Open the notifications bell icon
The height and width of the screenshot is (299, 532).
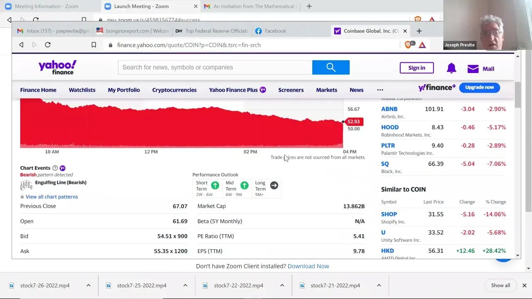[x=451, y=69]
